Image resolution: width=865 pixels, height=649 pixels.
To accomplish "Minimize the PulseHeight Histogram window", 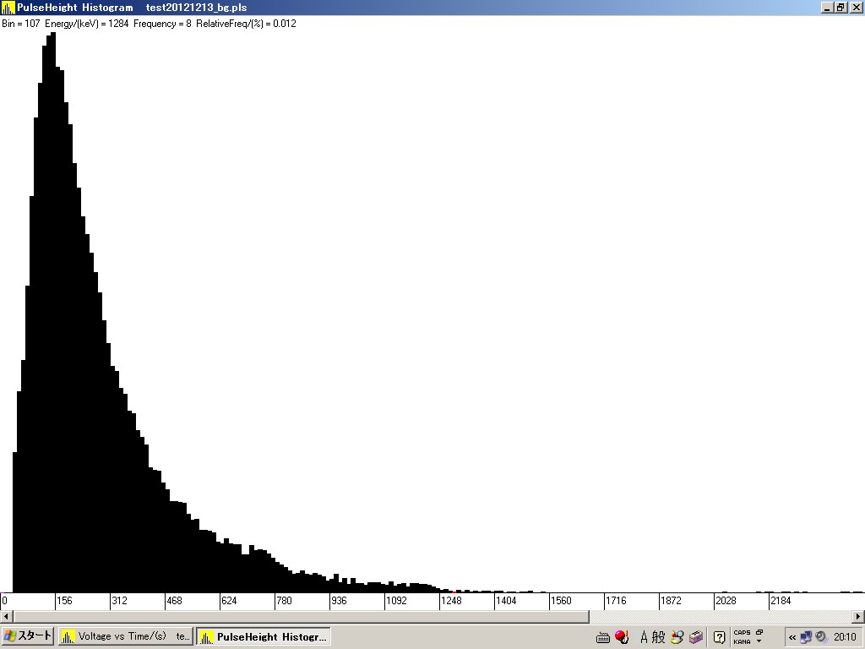I will (828, 8).
